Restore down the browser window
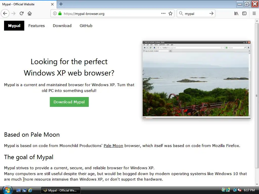 click(x=247, y=4)
